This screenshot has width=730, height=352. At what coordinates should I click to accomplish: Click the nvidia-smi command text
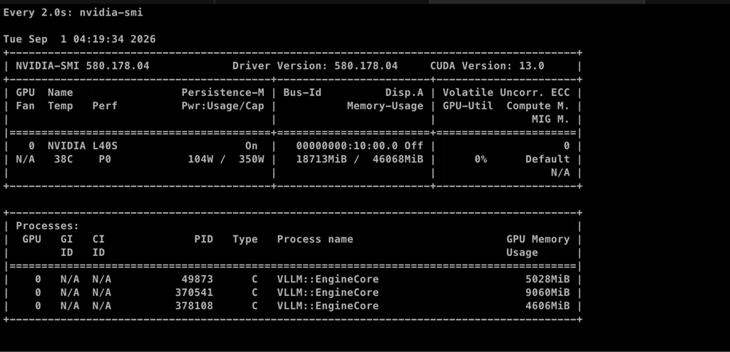(x=111, y=13)
